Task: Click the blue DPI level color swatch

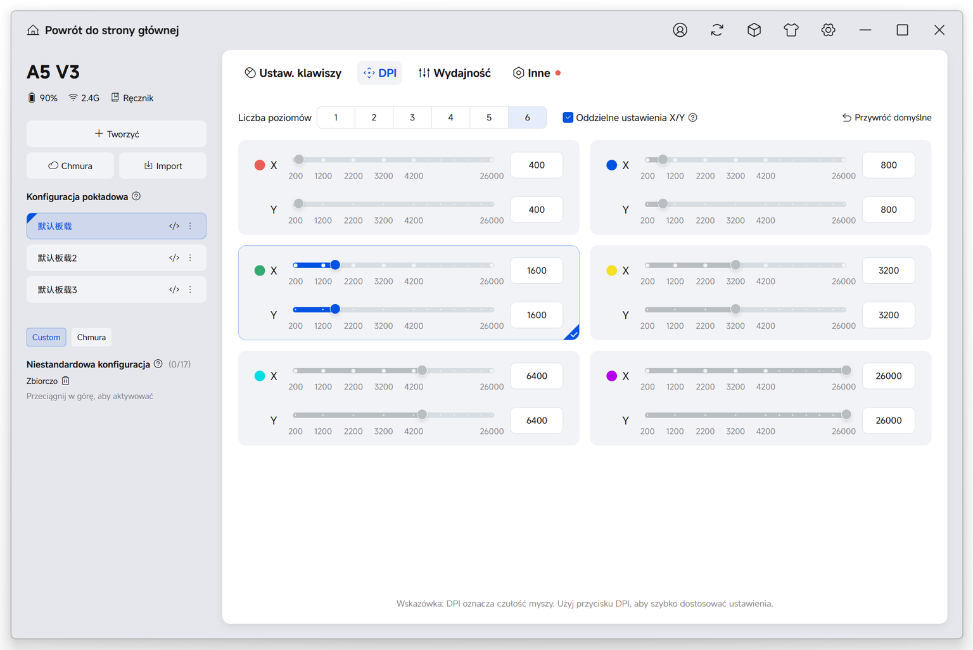Action: pyautogui.click(x=612, y=165)
